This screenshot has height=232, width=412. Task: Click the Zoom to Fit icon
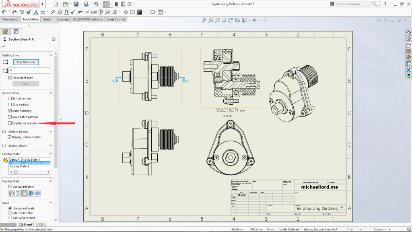[204, 20]
